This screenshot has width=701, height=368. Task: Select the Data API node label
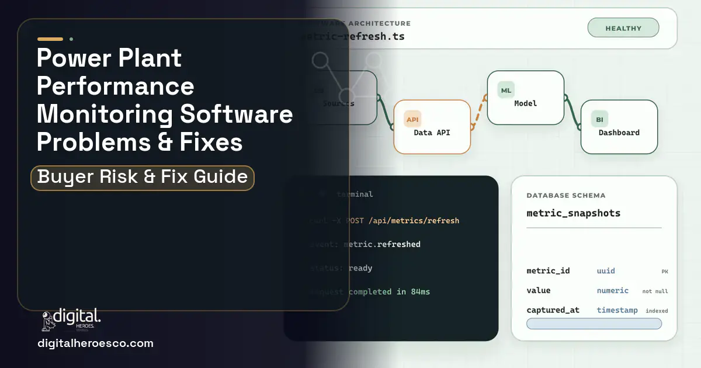click(x=432, y=133)
